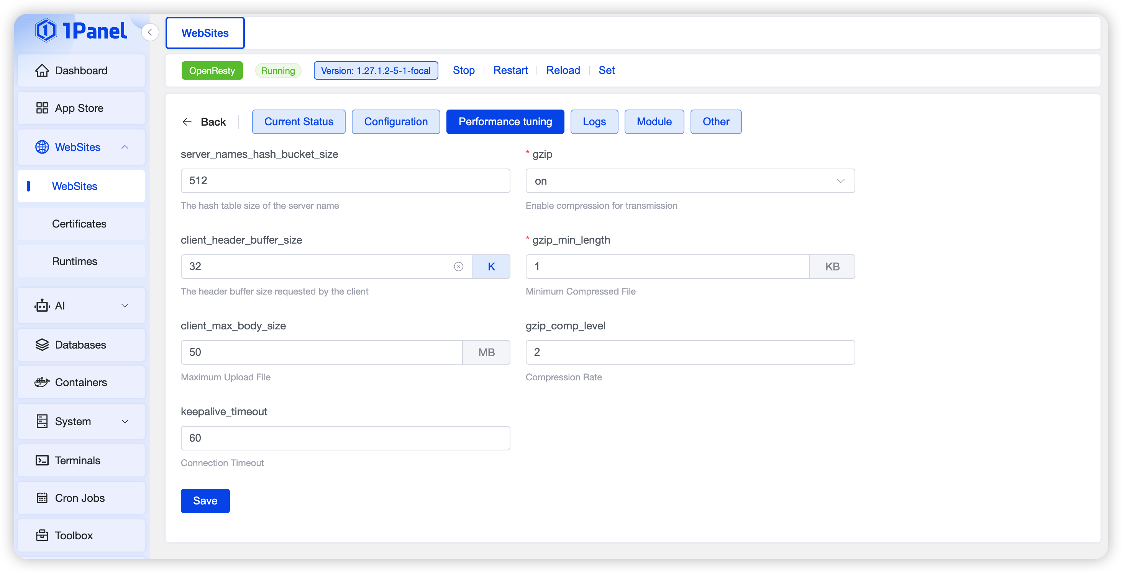The image size is (1122, 573).
Task: Open Containers docker whale icon
Action: (x=42, y=382)
